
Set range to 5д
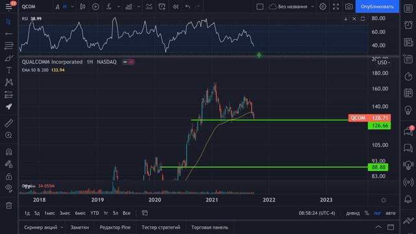click(x=37, y=213)
